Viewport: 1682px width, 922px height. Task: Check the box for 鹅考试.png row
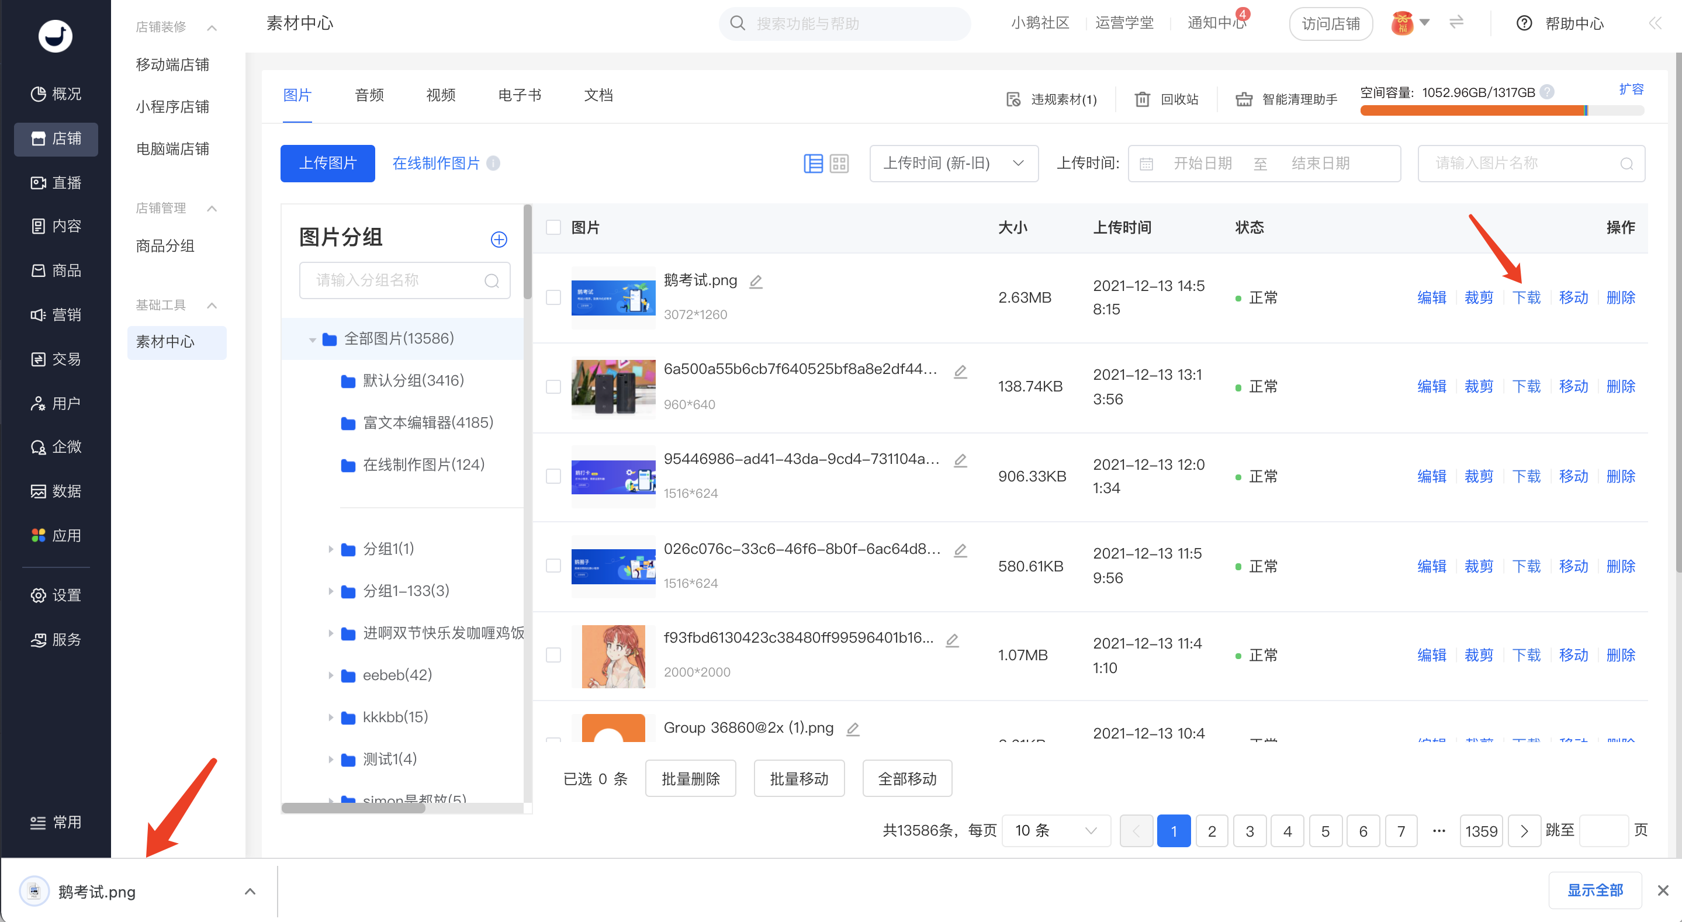(553, 297)
